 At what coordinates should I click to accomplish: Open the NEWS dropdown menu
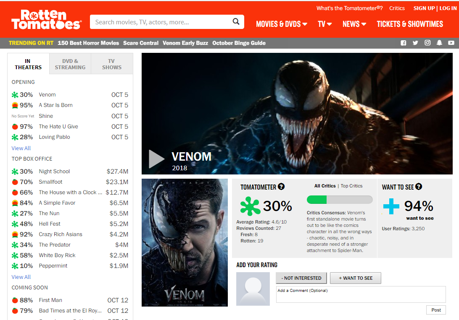354,24
